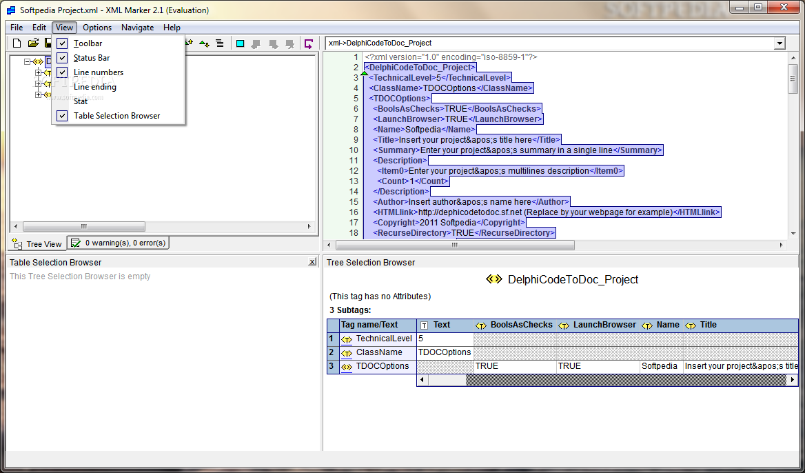
Task: Click the Open file folder icon
Action: tap(33, 43)
